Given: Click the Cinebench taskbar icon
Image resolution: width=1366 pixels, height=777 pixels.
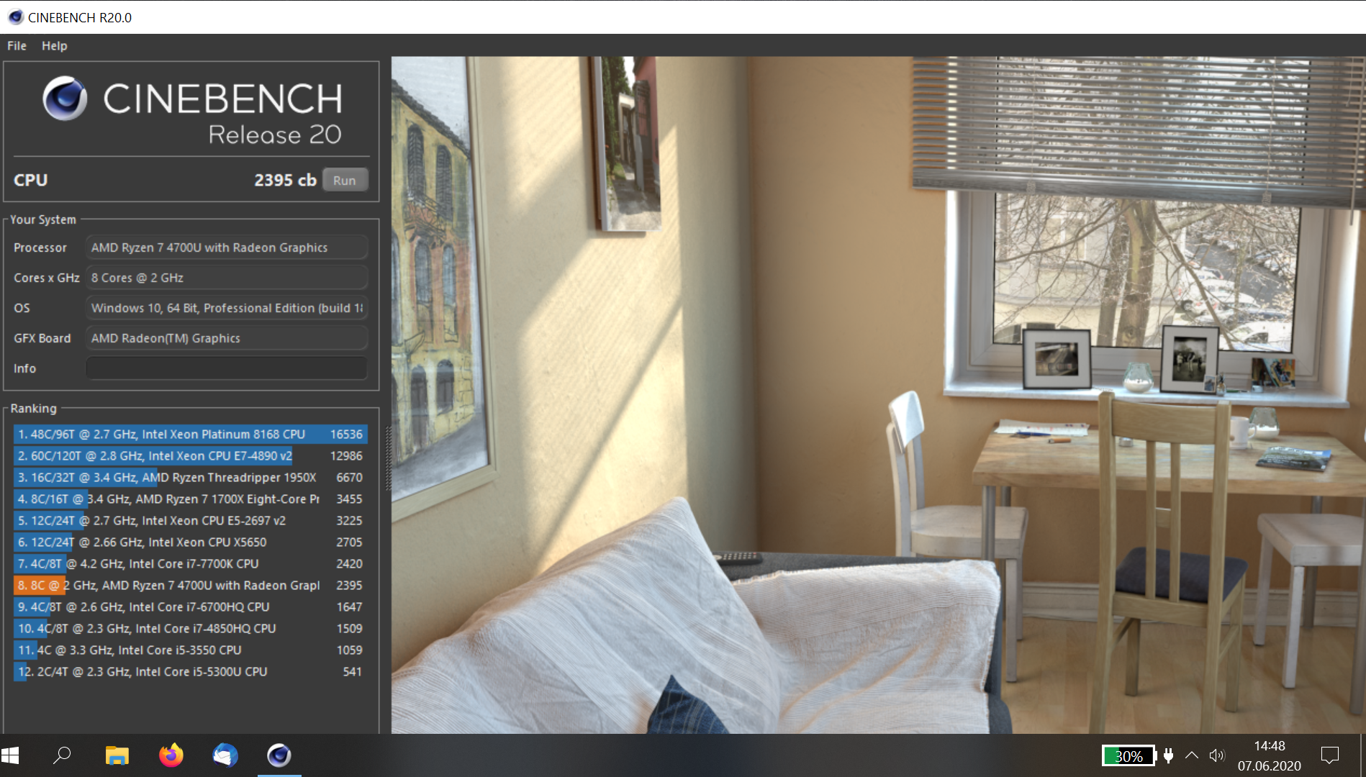Looking at the screenshot, I should pyautogui.click(x=279, y=755).
